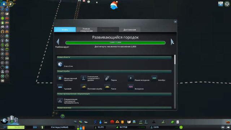Click the Пешие экскурсии unlock item
The width and height of the screenshot is (231, 130).
pos(139,79)
